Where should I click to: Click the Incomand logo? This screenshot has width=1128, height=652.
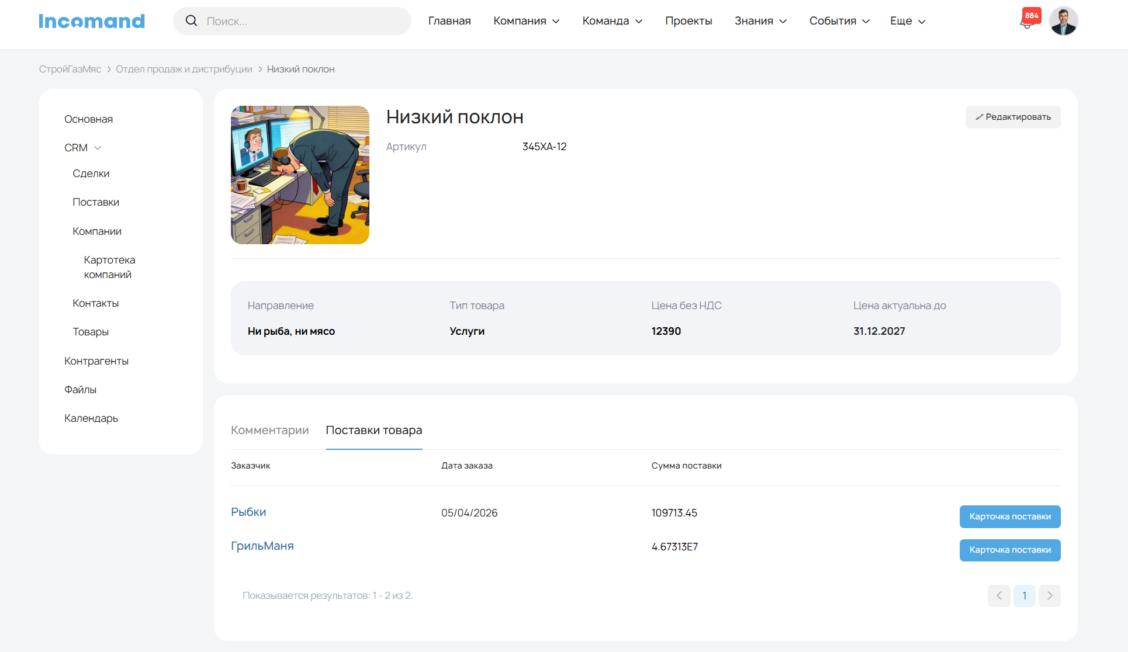pyautogui.click(x=92, y=21)
